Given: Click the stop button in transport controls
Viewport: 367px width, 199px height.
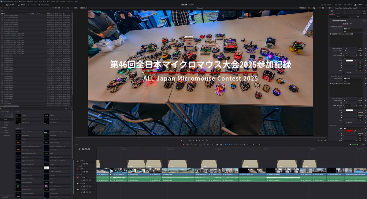Looking at the screenshot, I should coord(197,140).
